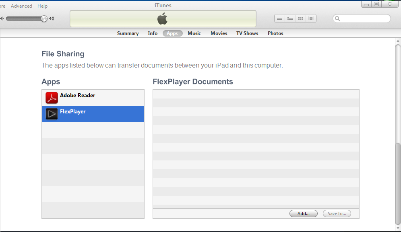Click the scrollbar up arrow

point(398,41)
